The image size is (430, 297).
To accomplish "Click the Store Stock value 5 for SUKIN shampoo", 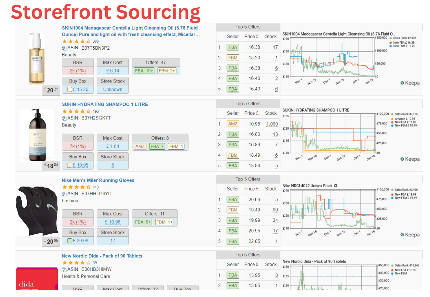I will tap(113, 165).
